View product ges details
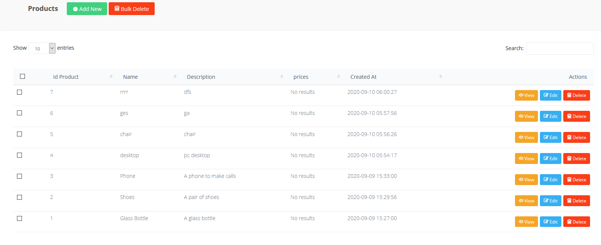The width and height of the screenshot is (601, 245). (526, 116)
